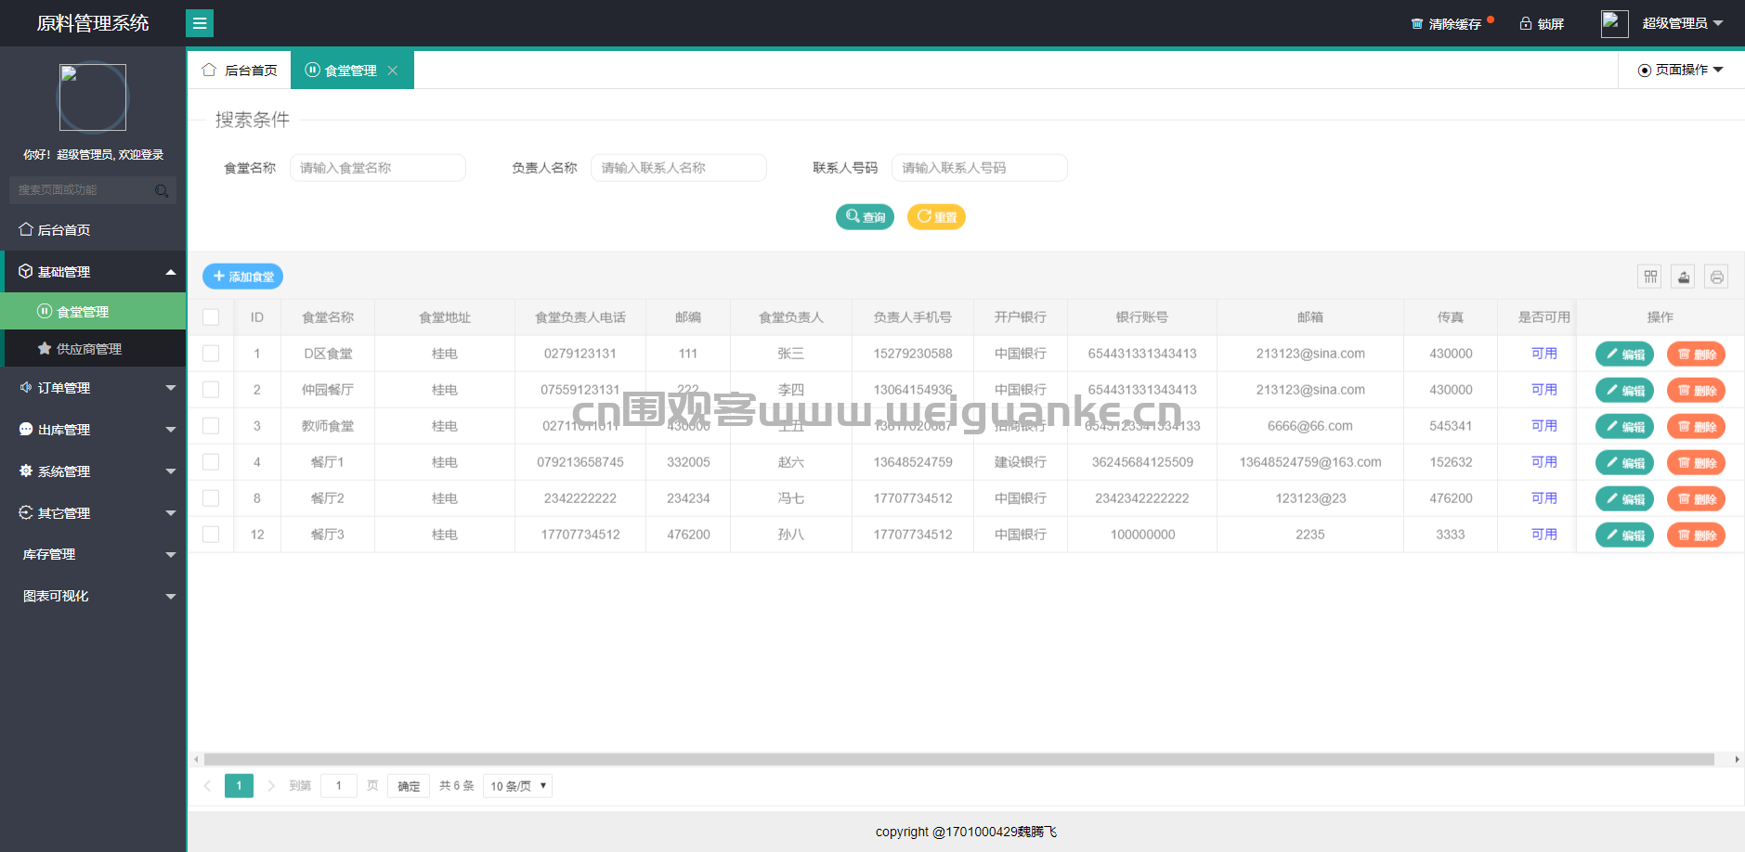Click the clear cache trash icon
The height and width of the screenshot is (852, 1745).
click(x=1417, y=23)
